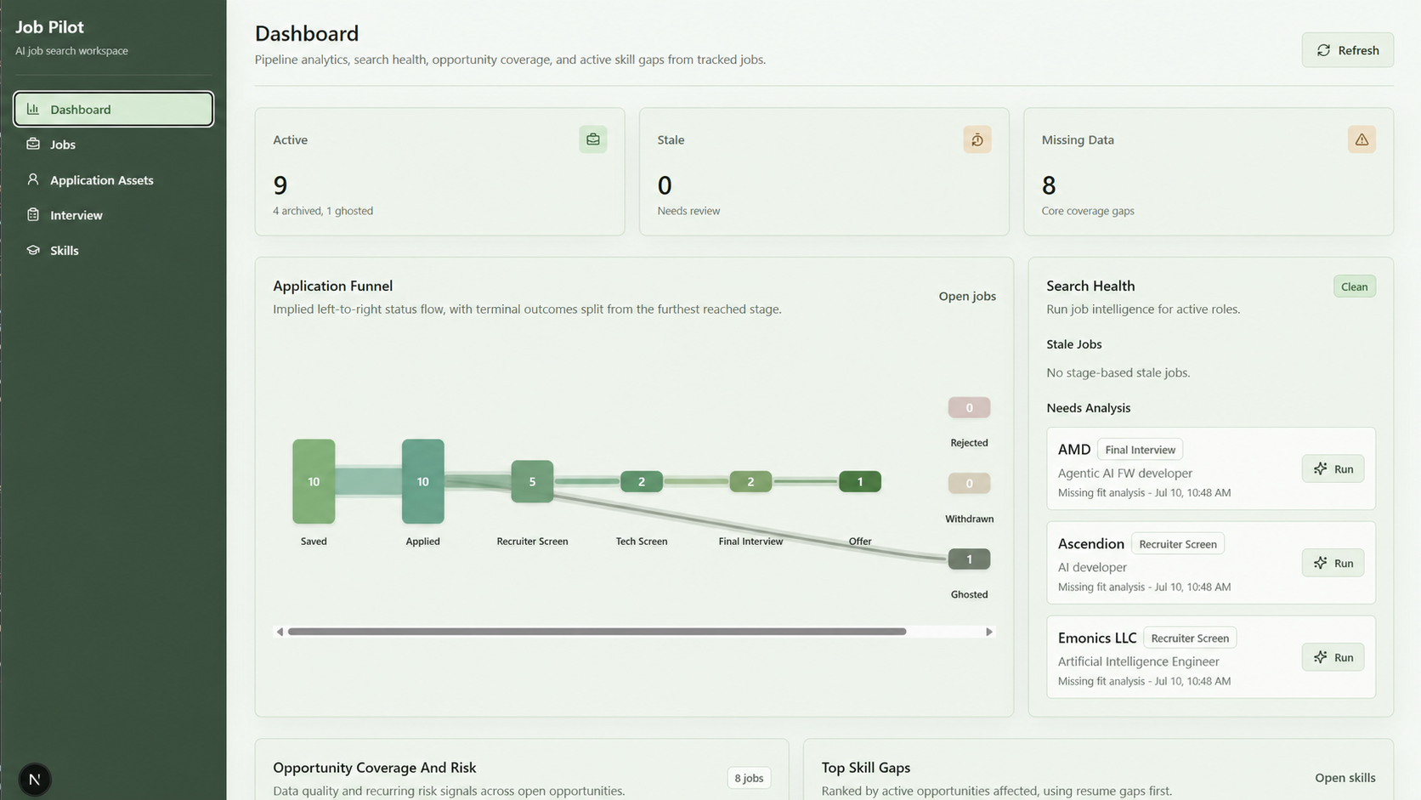Image resolution: width=1421 pixels, height=800 pixels.
Task: Click the warning icon on Missing Data card
Action: point(1362,139)
